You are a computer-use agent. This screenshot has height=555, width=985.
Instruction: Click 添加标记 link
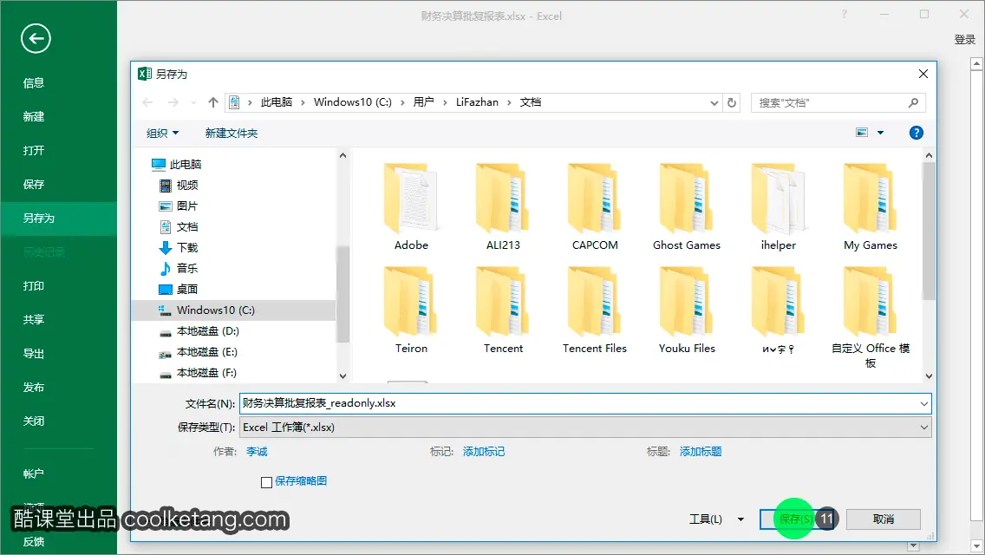tap(484, 451)
